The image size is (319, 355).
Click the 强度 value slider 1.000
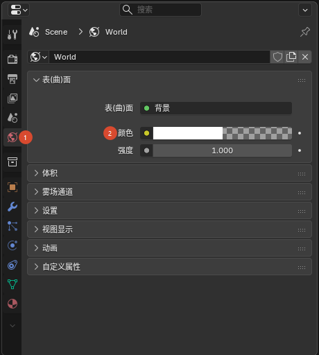click(223, 150)
